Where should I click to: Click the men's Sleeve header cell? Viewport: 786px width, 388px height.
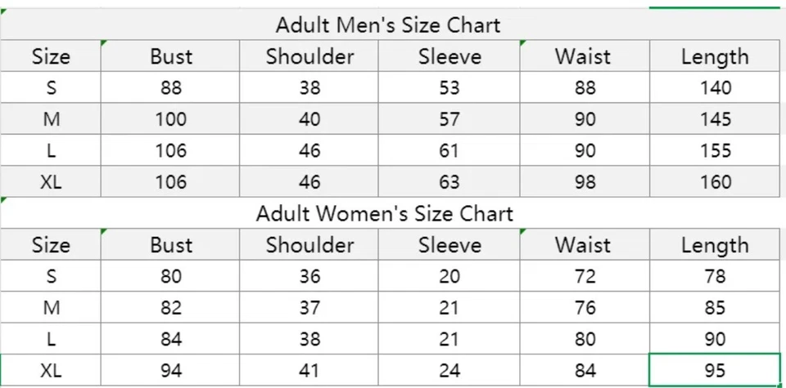pyautogui.click(x=449, y=56)
